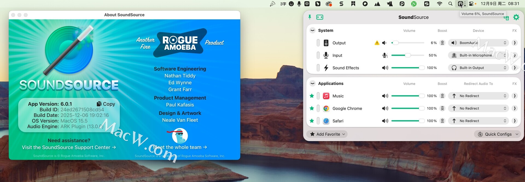
Task: Open the Output device dropdown
Action: pos(478,43)
